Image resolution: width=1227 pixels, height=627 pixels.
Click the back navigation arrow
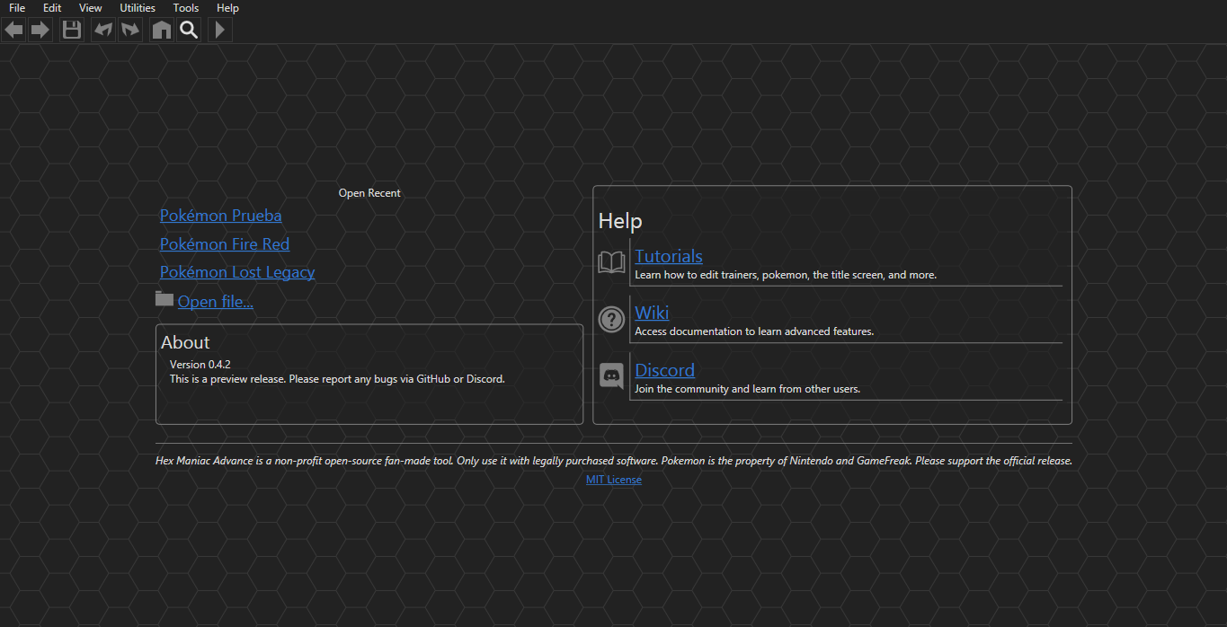click(13, 29)
